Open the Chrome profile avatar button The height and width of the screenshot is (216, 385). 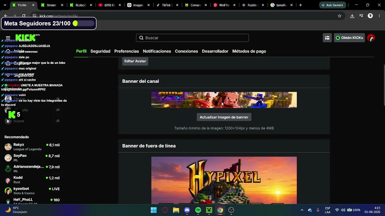pyautogui.click(x=370, y=16)
